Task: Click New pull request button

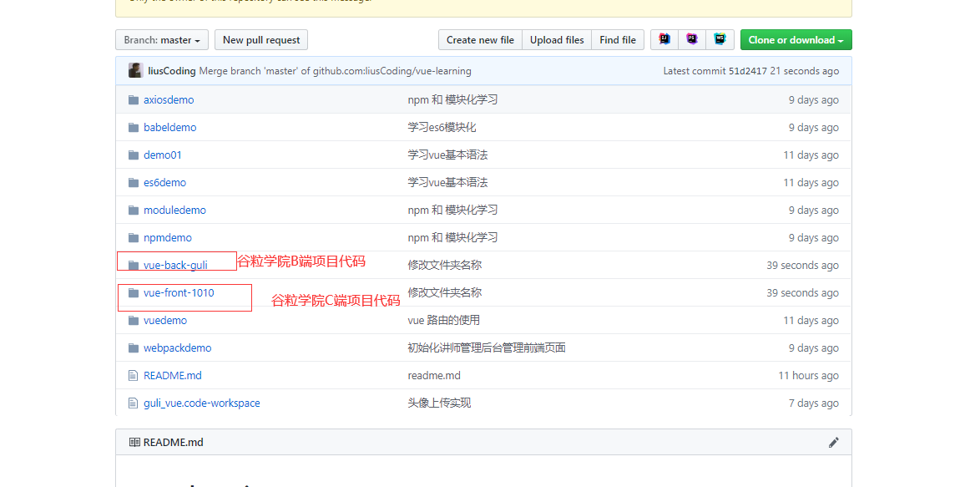Action: 261,39
